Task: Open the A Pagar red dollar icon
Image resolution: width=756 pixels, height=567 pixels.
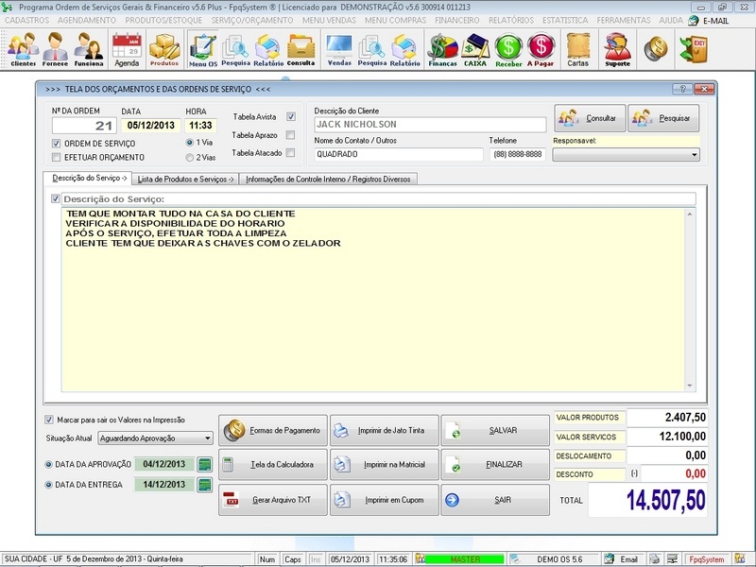Action: tap(541, 44)
